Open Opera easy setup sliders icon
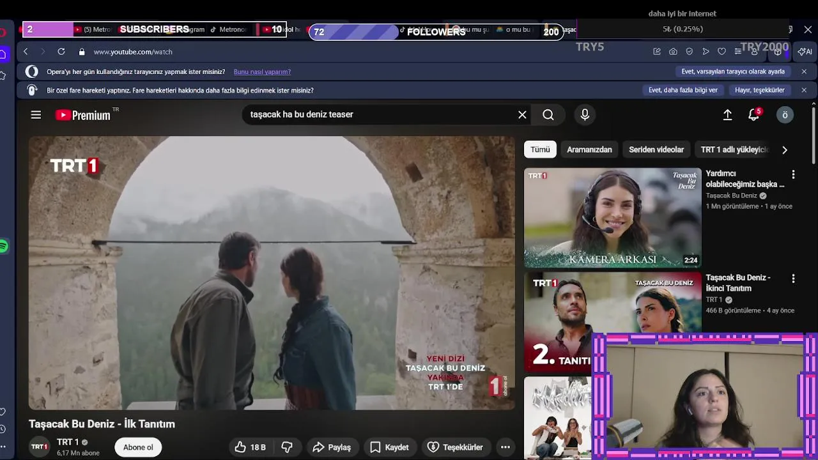818x460 pixels. pos(738,52)
